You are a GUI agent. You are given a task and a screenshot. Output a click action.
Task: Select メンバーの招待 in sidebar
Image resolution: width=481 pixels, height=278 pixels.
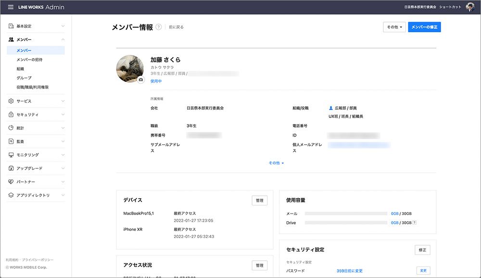click(32, 60)
